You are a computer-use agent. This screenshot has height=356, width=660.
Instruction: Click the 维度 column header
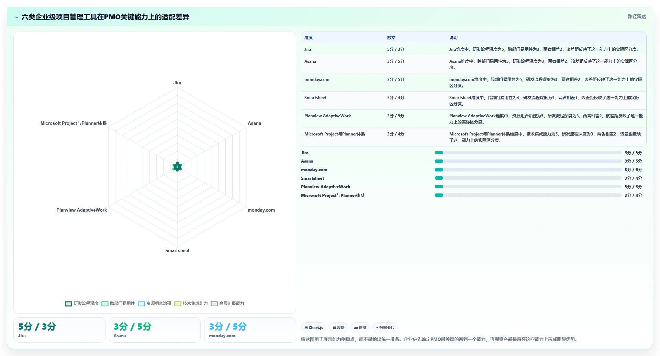click(309, 38)
